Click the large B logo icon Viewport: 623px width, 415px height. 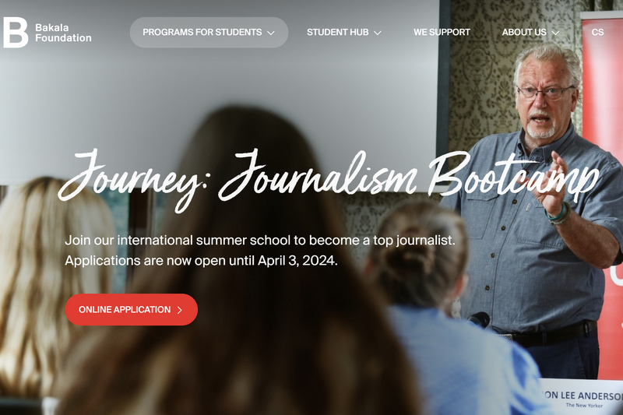click(x=16, y=33)
